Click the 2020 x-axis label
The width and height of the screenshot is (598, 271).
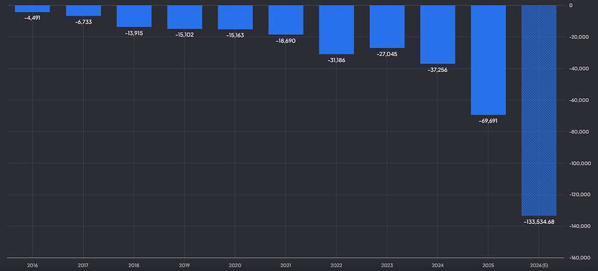(x=235, y=265)
